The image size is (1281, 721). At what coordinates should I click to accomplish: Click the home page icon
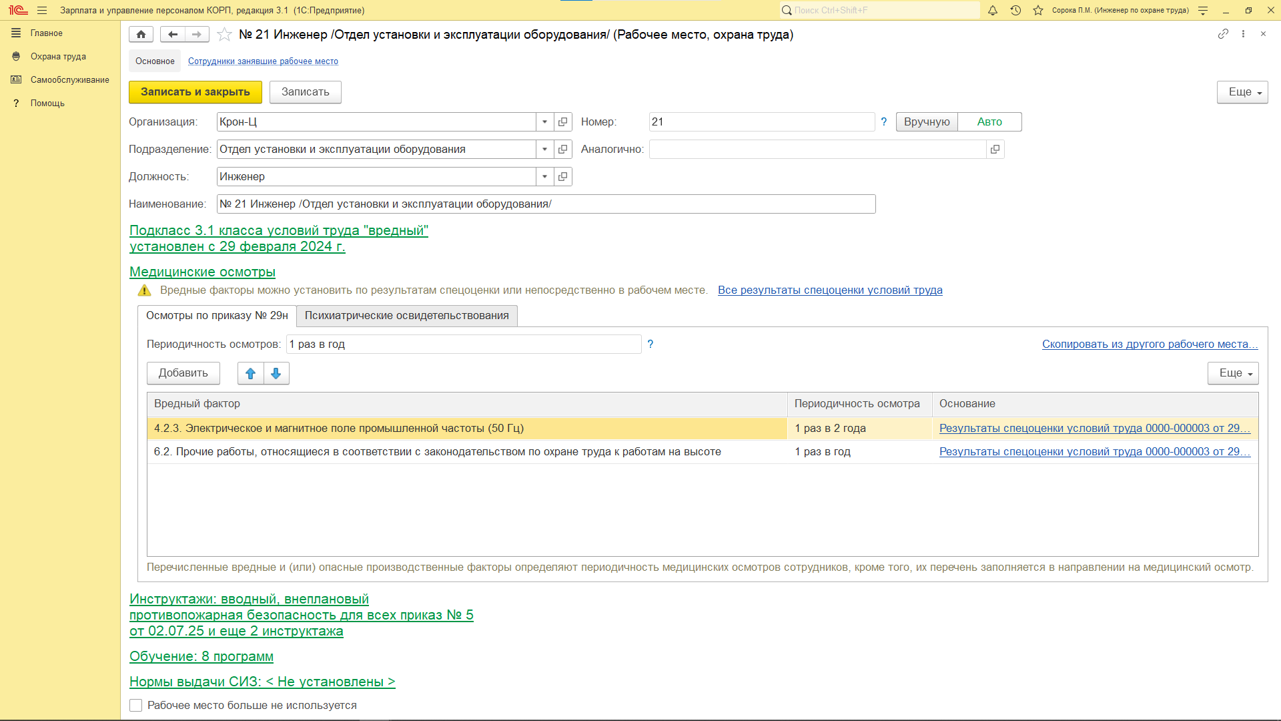pos(141,35)
